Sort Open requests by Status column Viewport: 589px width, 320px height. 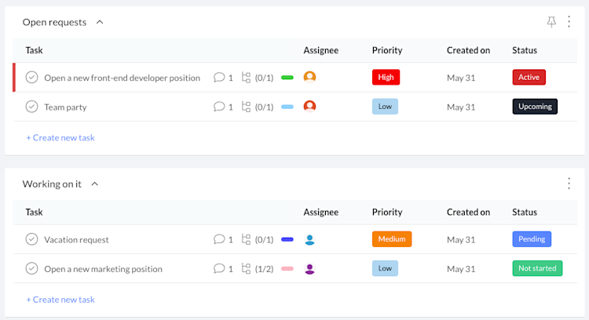pos(525,50)
